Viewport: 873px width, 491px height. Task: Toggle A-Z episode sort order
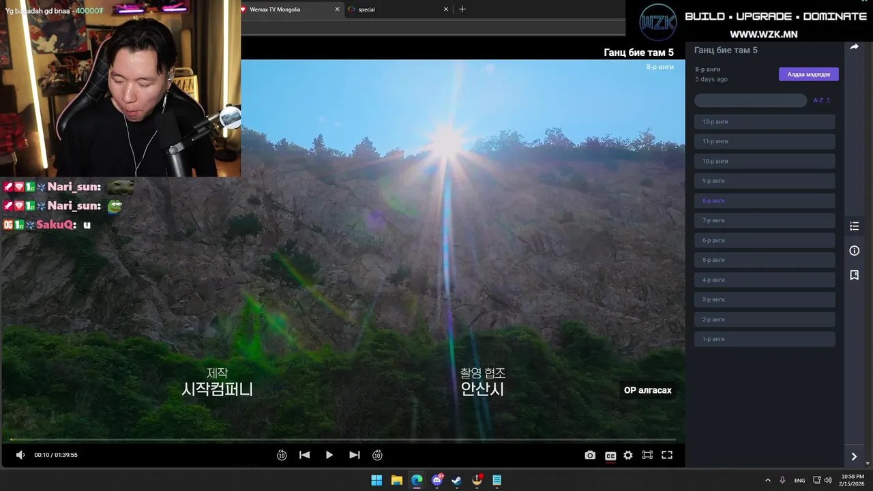coord(822,100)
